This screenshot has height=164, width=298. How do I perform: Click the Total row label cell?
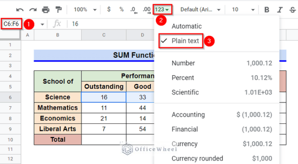(x=58, y=139)
